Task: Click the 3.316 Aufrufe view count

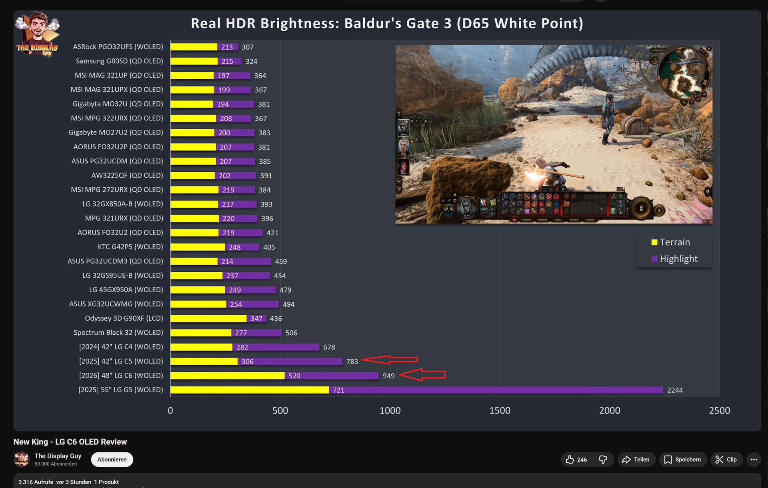Action: [x=36, y=482]
